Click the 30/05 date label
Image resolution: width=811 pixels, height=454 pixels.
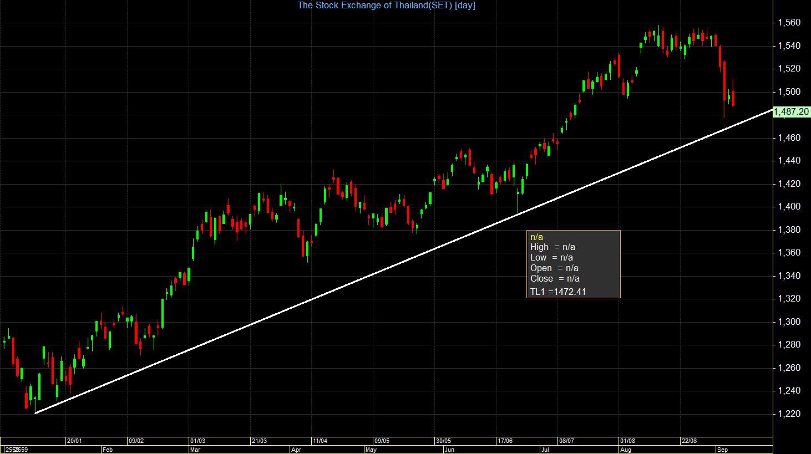click(x=443, y=441)
